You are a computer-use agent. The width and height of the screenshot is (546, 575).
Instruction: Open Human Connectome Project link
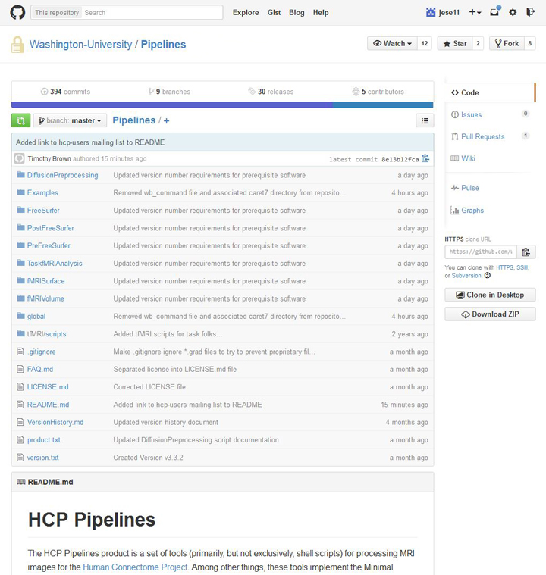[135, 567]
